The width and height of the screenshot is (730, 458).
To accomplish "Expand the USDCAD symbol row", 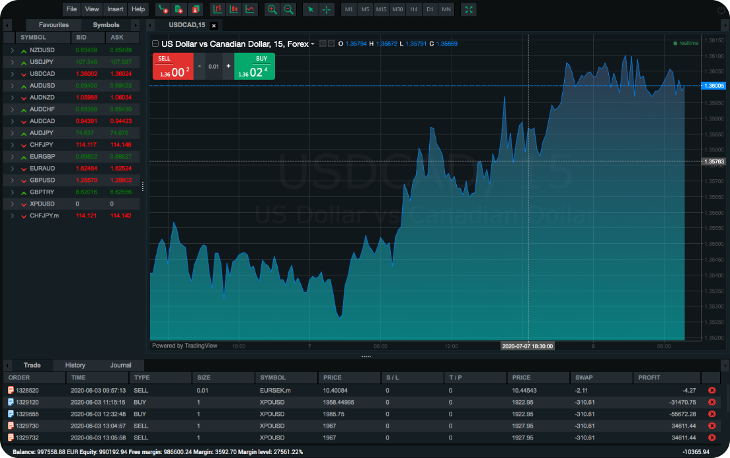I will (x=12, y=74).
